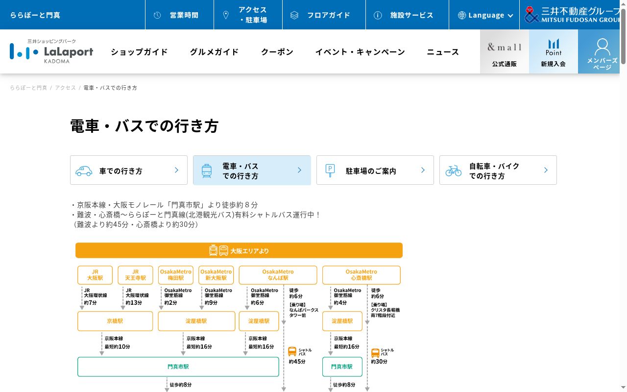
Task: Open the グルメガイド menu
Action: 214,52
